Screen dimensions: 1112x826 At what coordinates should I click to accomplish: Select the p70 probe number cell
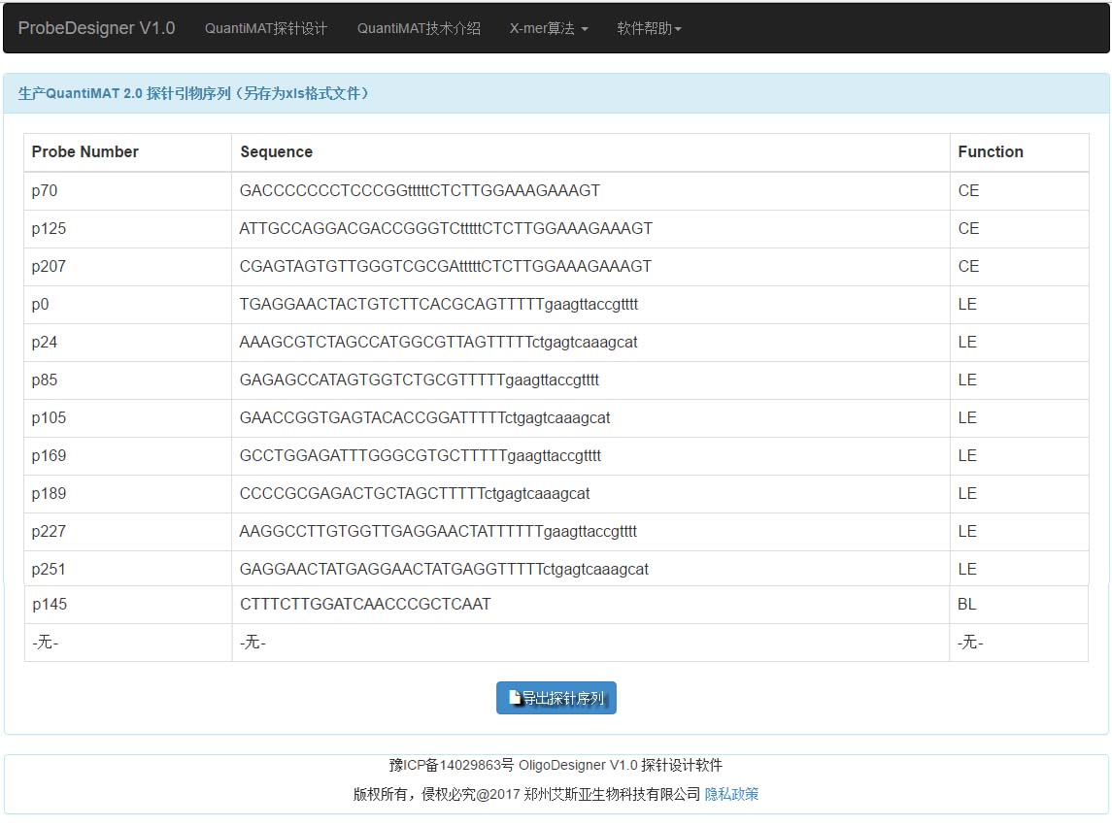click(x=127, y=190)
